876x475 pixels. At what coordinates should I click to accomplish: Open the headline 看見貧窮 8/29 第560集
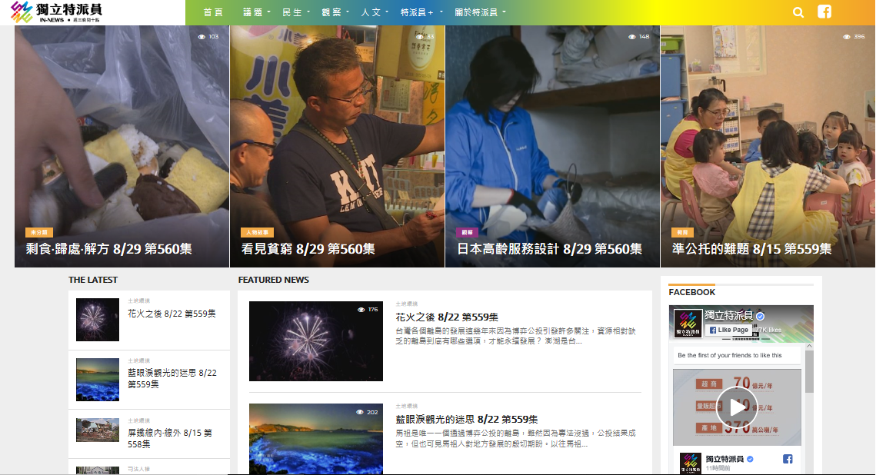click(308, 249)
